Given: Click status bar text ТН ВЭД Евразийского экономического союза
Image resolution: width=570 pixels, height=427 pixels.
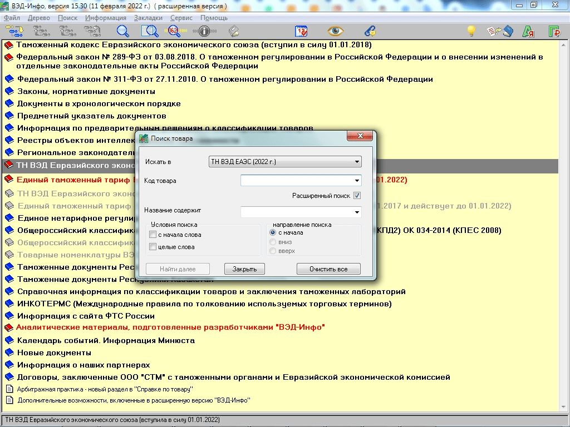Looking at the screenshot, I should (x=112, y=420).
